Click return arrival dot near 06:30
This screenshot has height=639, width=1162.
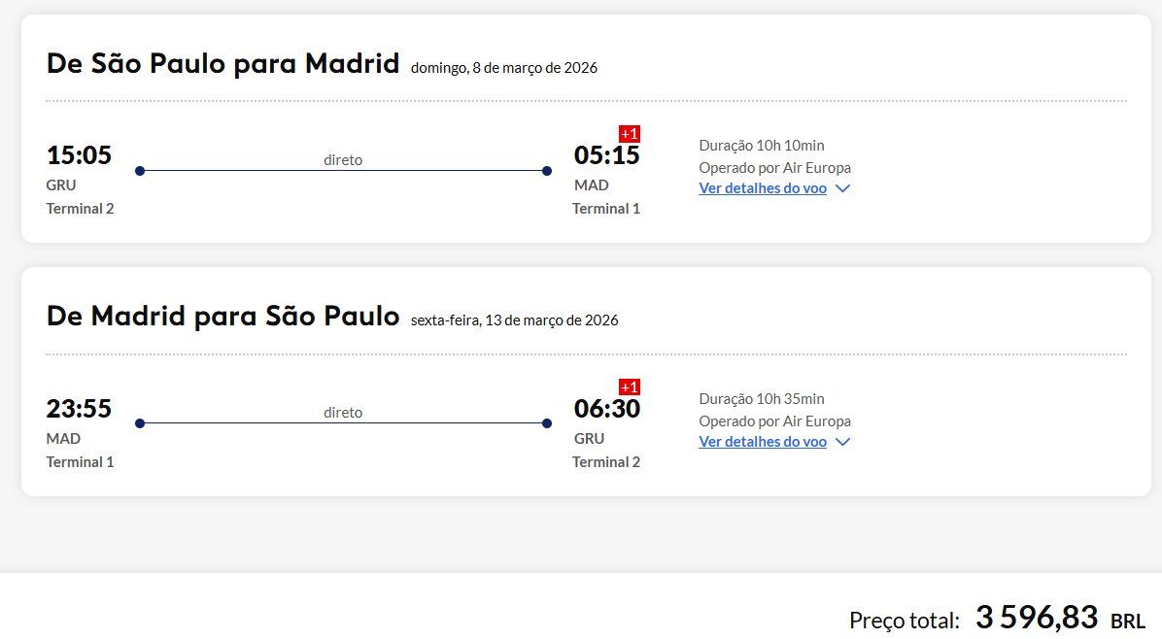(547, 423)
